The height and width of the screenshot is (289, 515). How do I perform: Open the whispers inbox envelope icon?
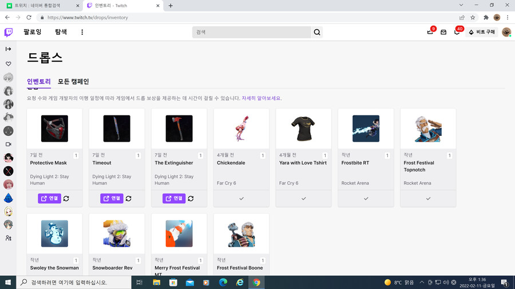point(443,33)
